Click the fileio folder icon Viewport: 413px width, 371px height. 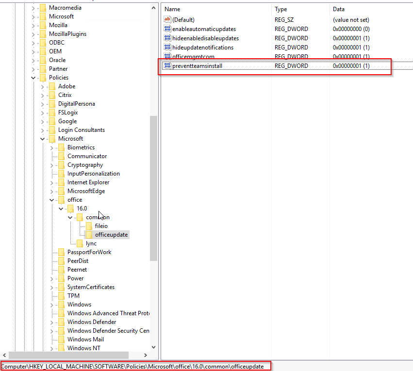pos(89,226)
